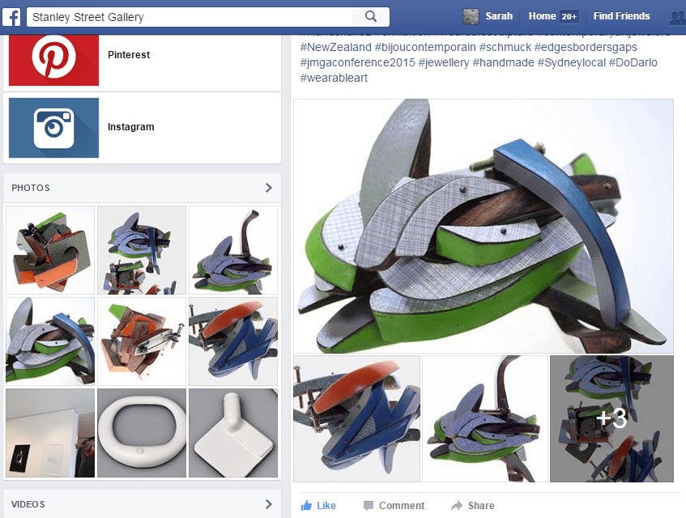
Task: Open Instagram via its sidebar icon
Action: (x=53, y=127)
